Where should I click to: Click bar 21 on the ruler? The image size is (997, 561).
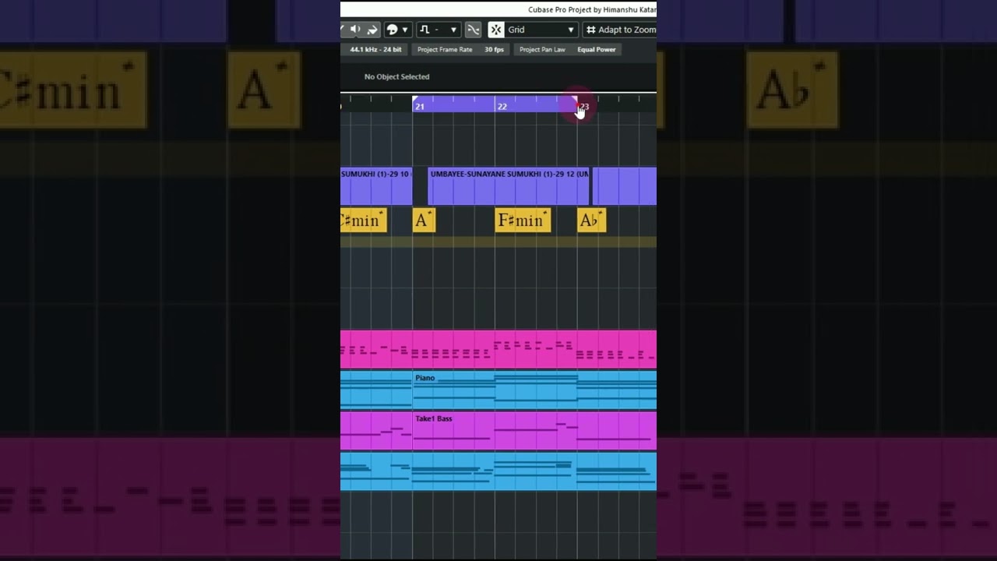[x=419, y=106]
